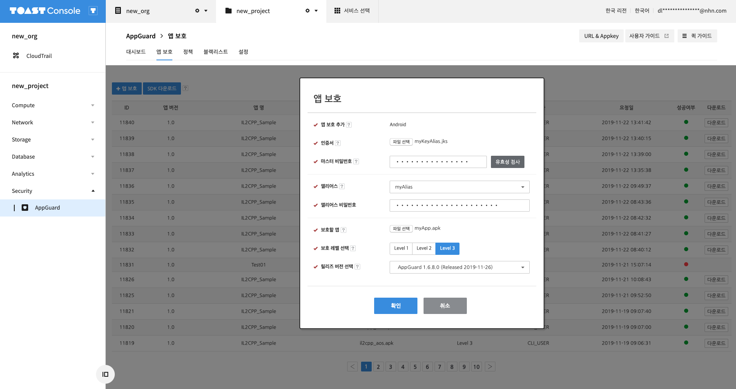The width and height of the screenshot is (736, 389).
Task: Click help icon next to SDK 다운로드
Action: [x=185, y=88]
